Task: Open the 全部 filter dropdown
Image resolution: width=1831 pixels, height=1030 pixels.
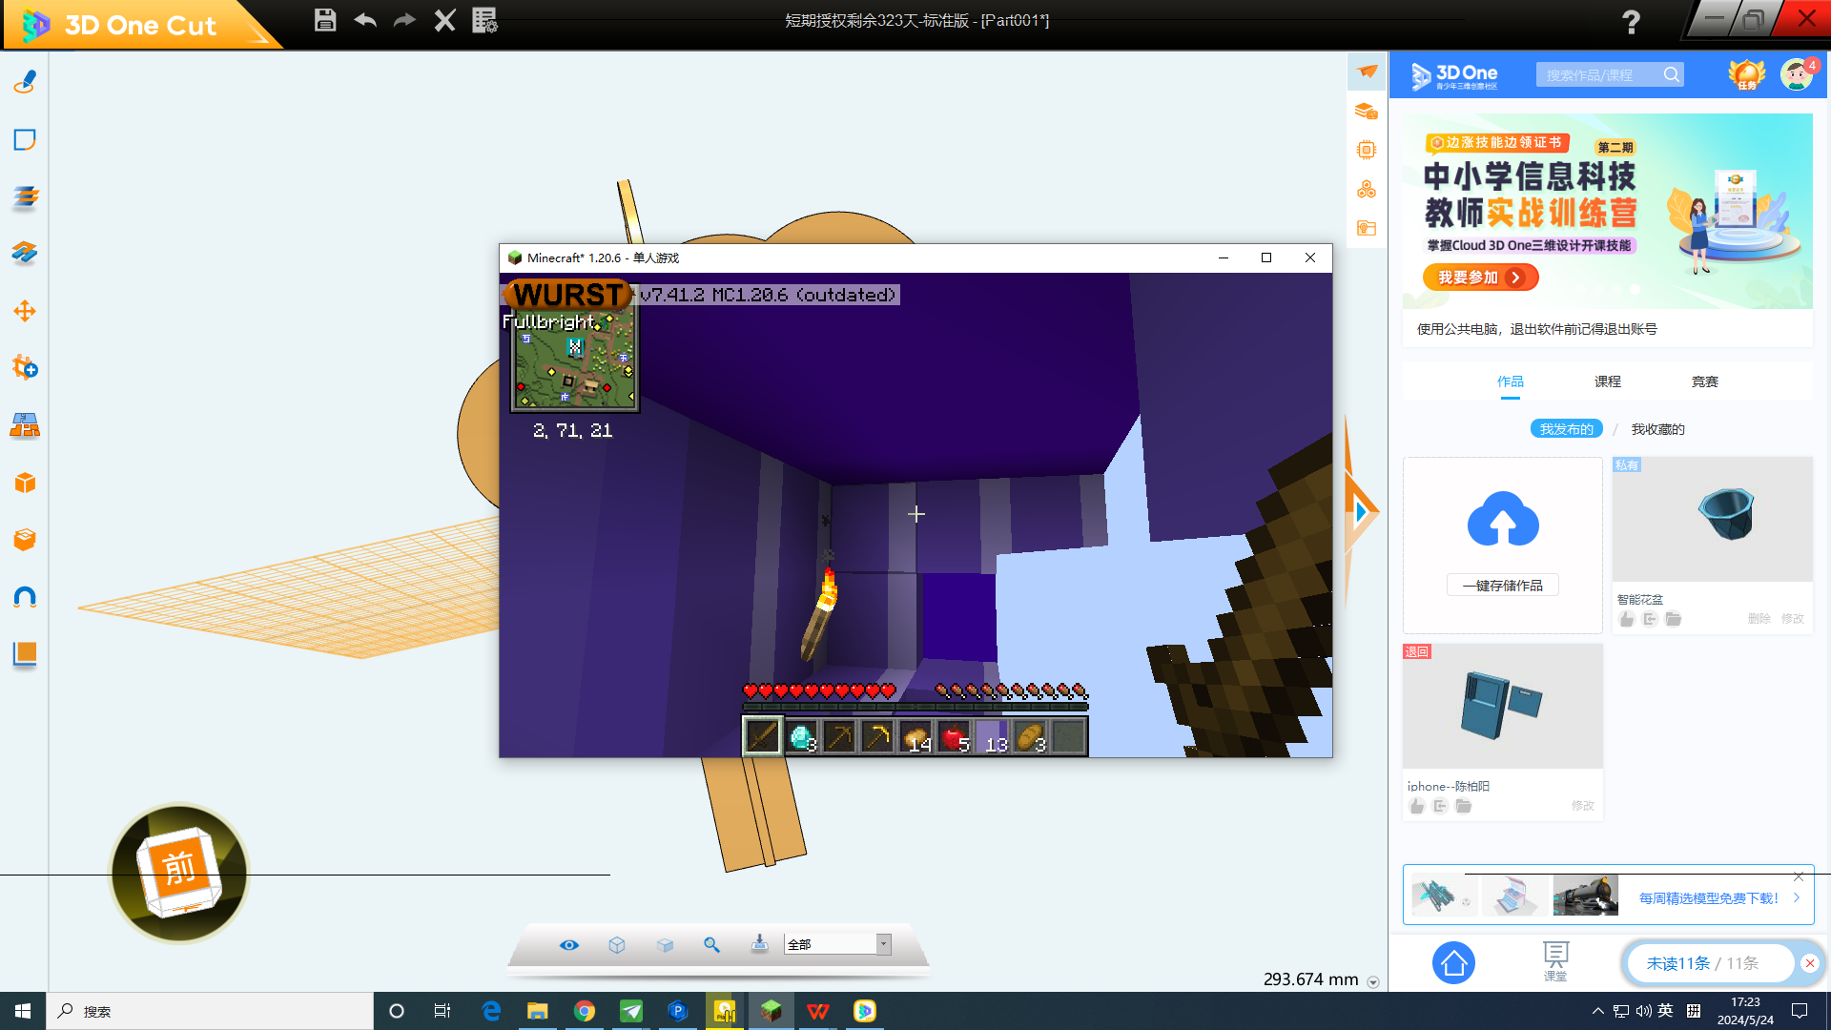Action: 883,944
